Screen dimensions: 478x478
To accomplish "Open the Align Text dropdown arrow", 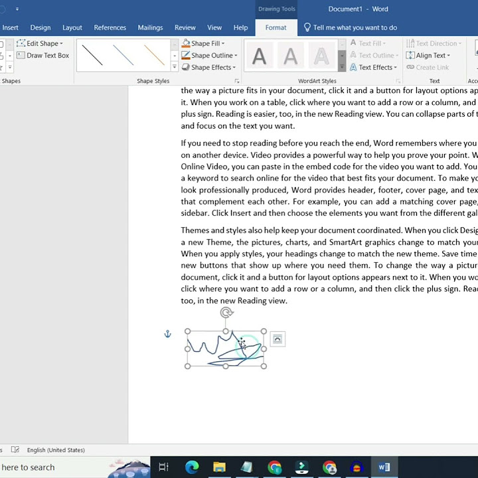I will tap(448, 56).
